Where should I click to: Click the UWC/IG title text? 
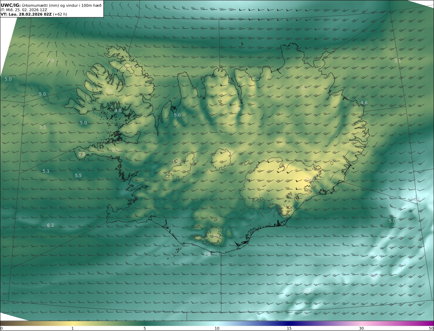(x=11, y=5)
